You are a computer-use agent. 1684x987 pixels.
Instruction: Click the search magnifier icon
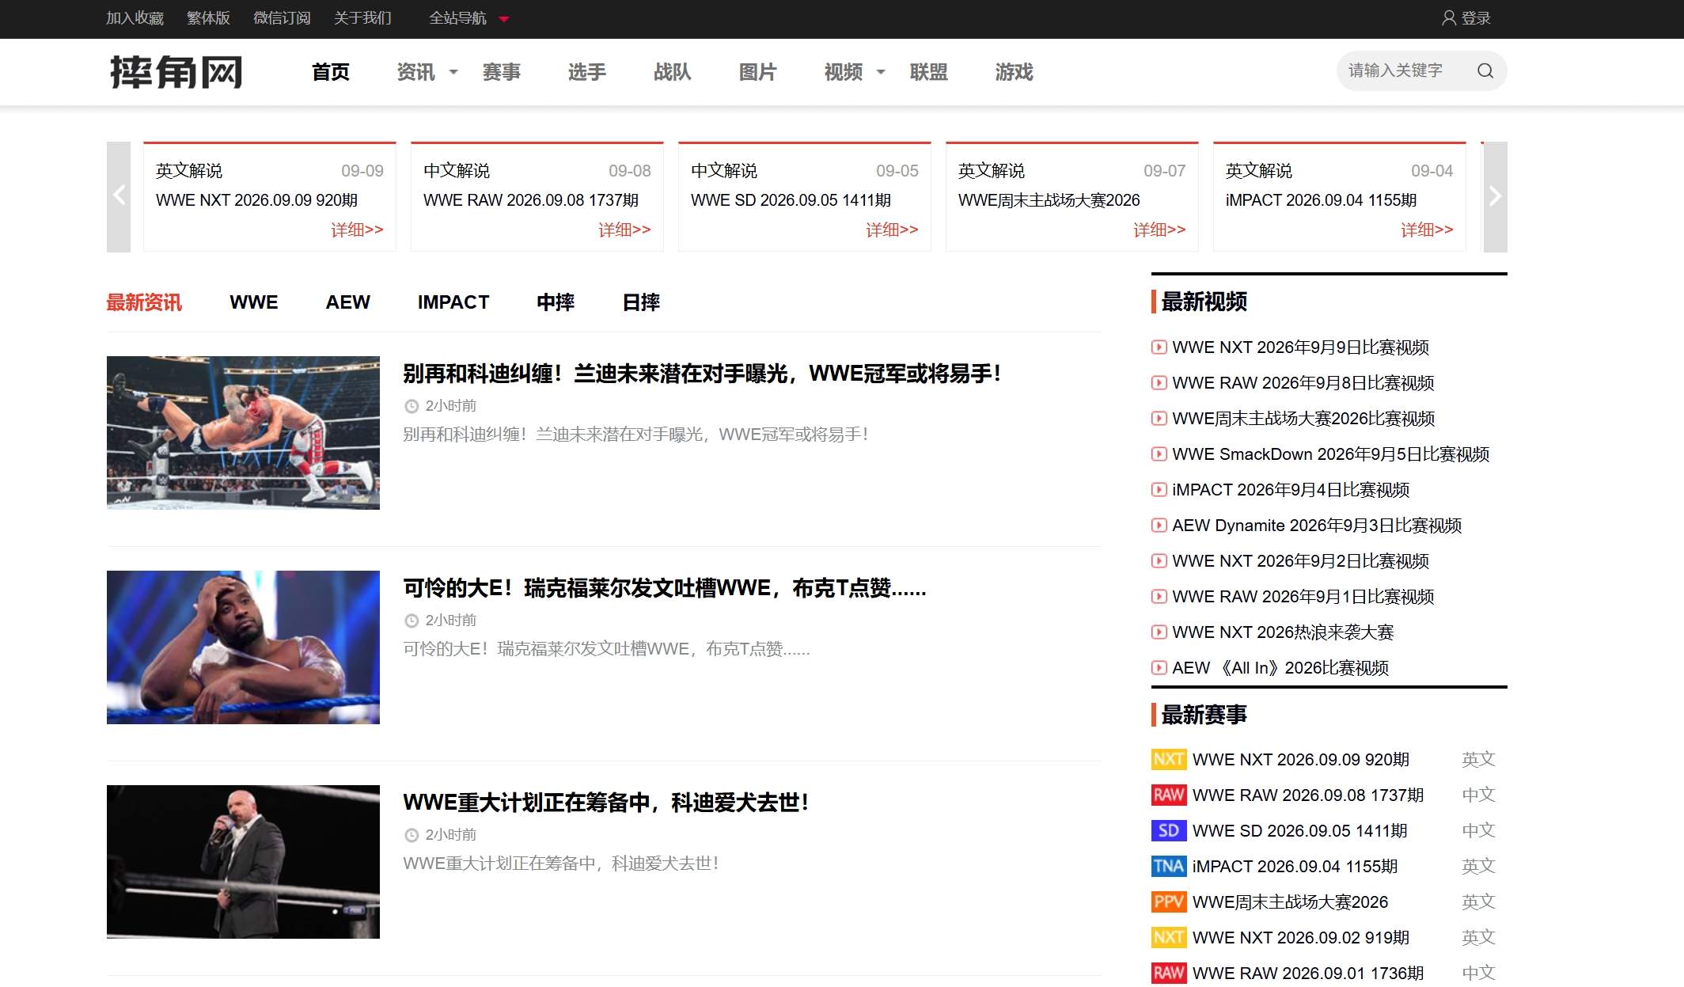point(1485,71)
